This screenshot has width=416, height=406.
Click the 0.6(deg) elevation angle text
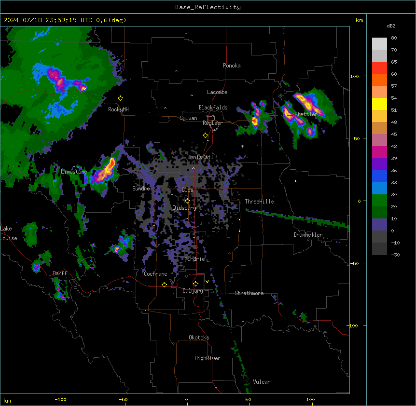(111, 20)
